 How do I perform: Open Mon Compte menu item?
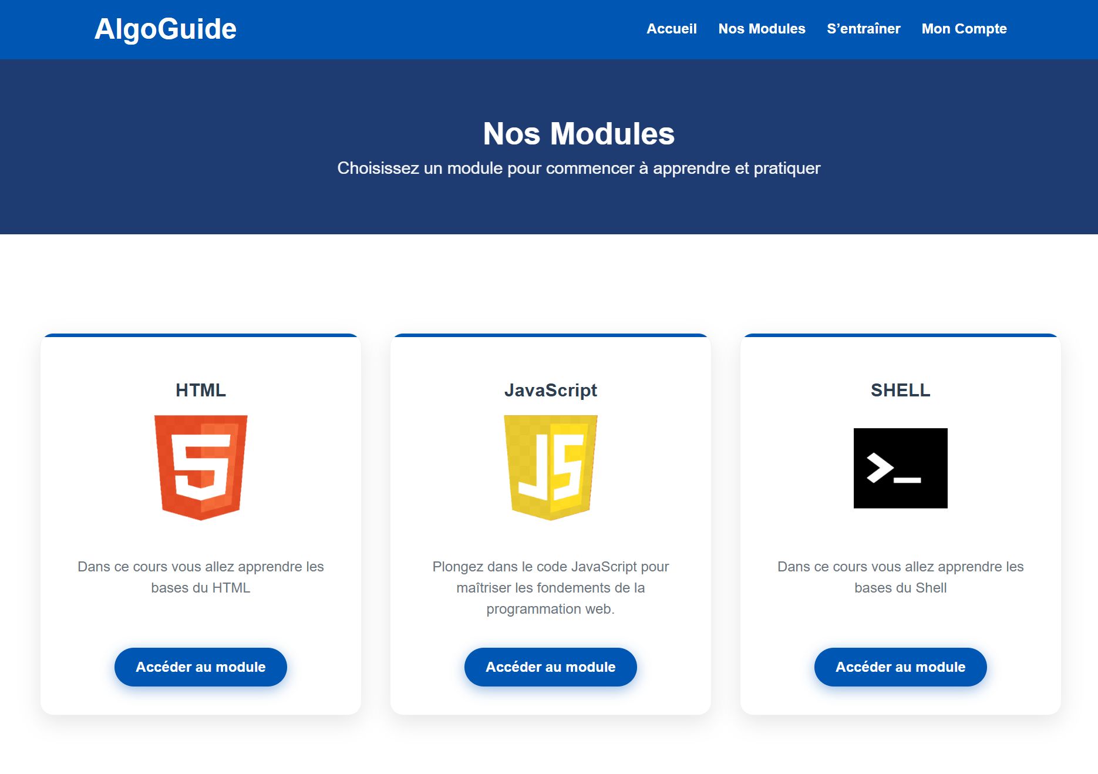coord(964,29)
